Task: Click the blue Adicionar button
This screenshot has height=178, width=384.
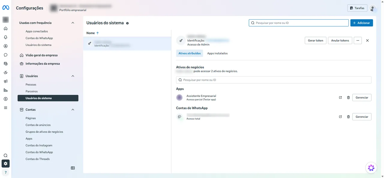Action: tap(361, 23)
